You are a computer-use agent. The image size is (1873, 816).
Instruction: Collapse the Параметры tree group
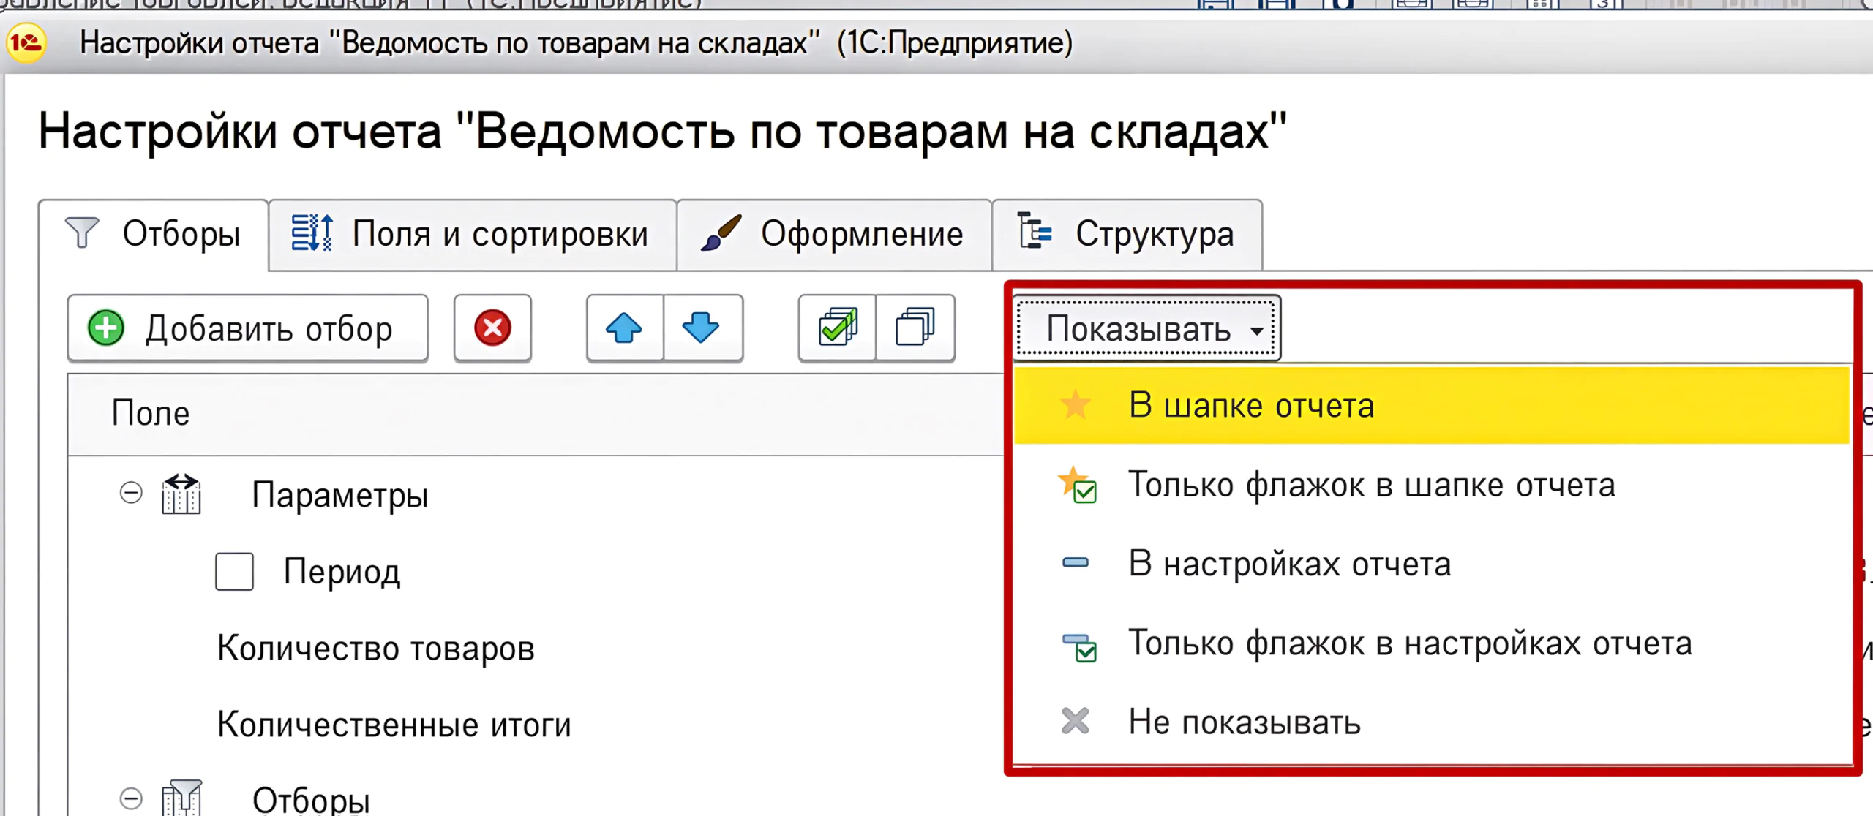[x=131, y=493]
